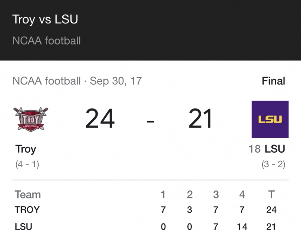Click the Troy Trojans team logo
301x243 pixels.
[31, 119]
